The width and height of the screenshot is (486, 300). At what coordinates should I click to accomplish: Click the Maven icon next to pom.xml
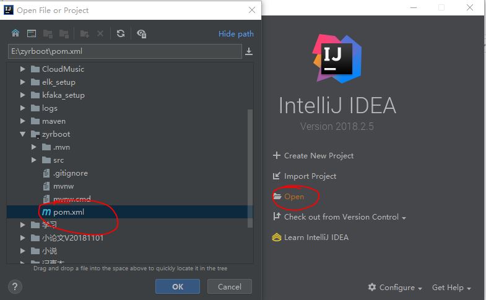pyautogui.click(x=46, y=212)
